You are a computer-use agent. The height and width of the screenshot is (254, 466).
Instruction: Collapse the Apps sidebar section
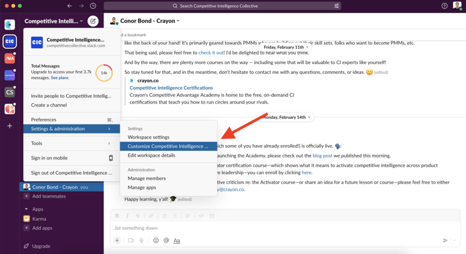click(x=26, y=209)
